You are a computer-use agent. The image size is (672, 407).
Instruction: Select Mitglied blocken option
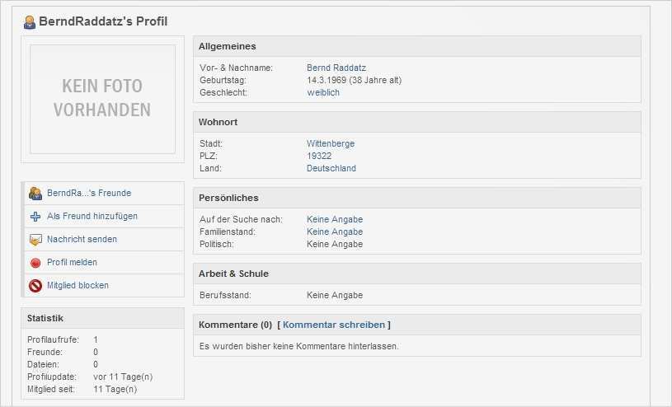pyautogui.click(x=78, y=286)
